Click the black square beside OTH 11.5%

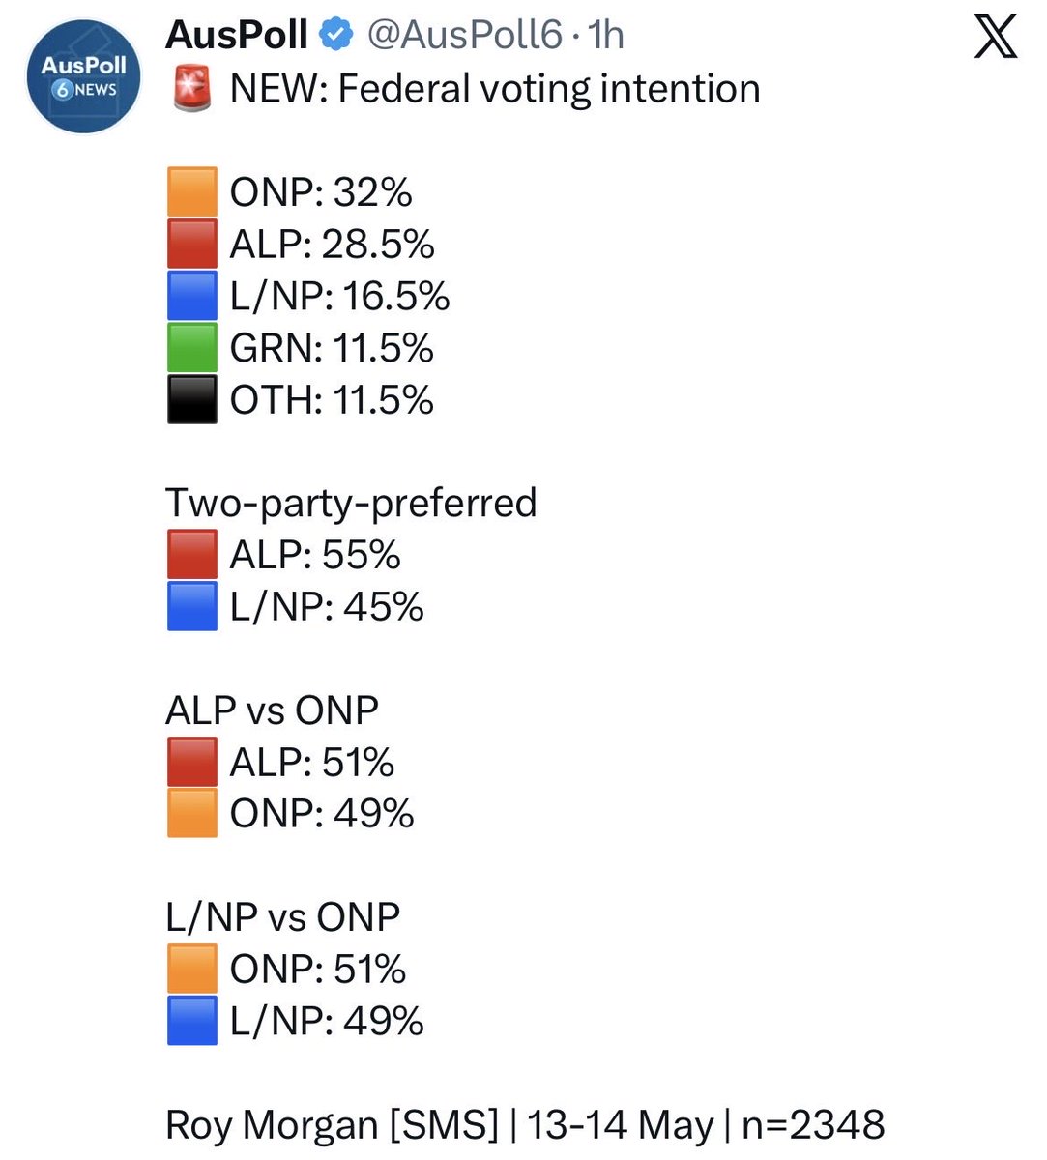click(191, 400)
